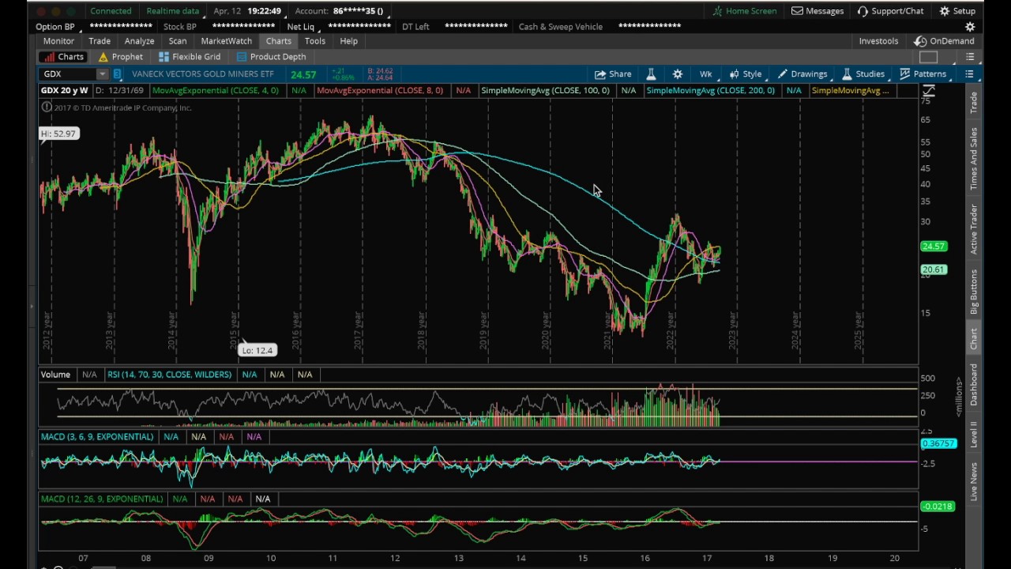Select main Charts tab
Viewport: 1011px width, 569px height.
click(279, 41)
